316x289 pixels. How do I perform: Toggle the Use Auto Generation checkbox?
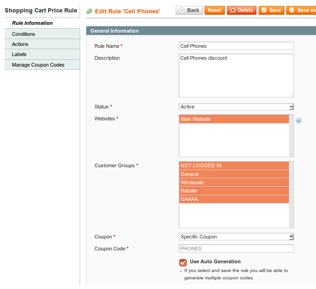(183, 262)
